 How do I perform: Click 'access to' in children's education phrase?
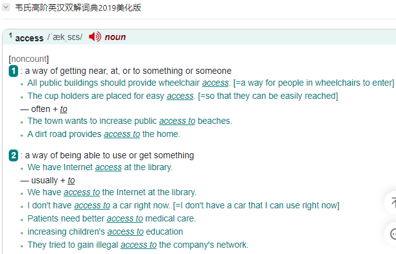[x=126, y=231]
